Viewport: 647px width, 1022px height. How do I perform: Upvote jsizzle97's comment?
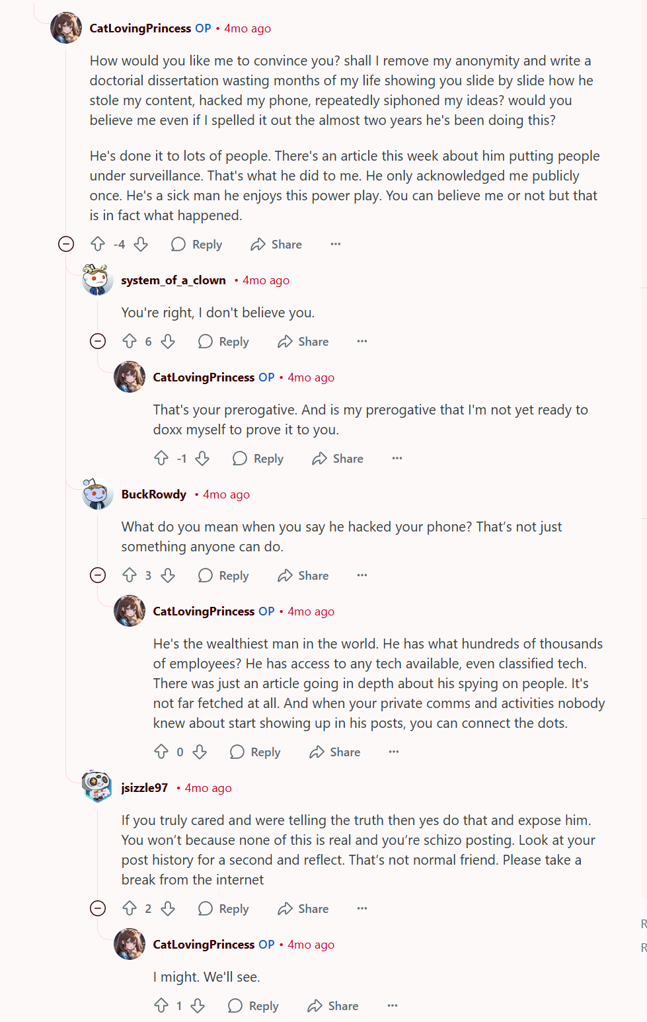(130, 908)
